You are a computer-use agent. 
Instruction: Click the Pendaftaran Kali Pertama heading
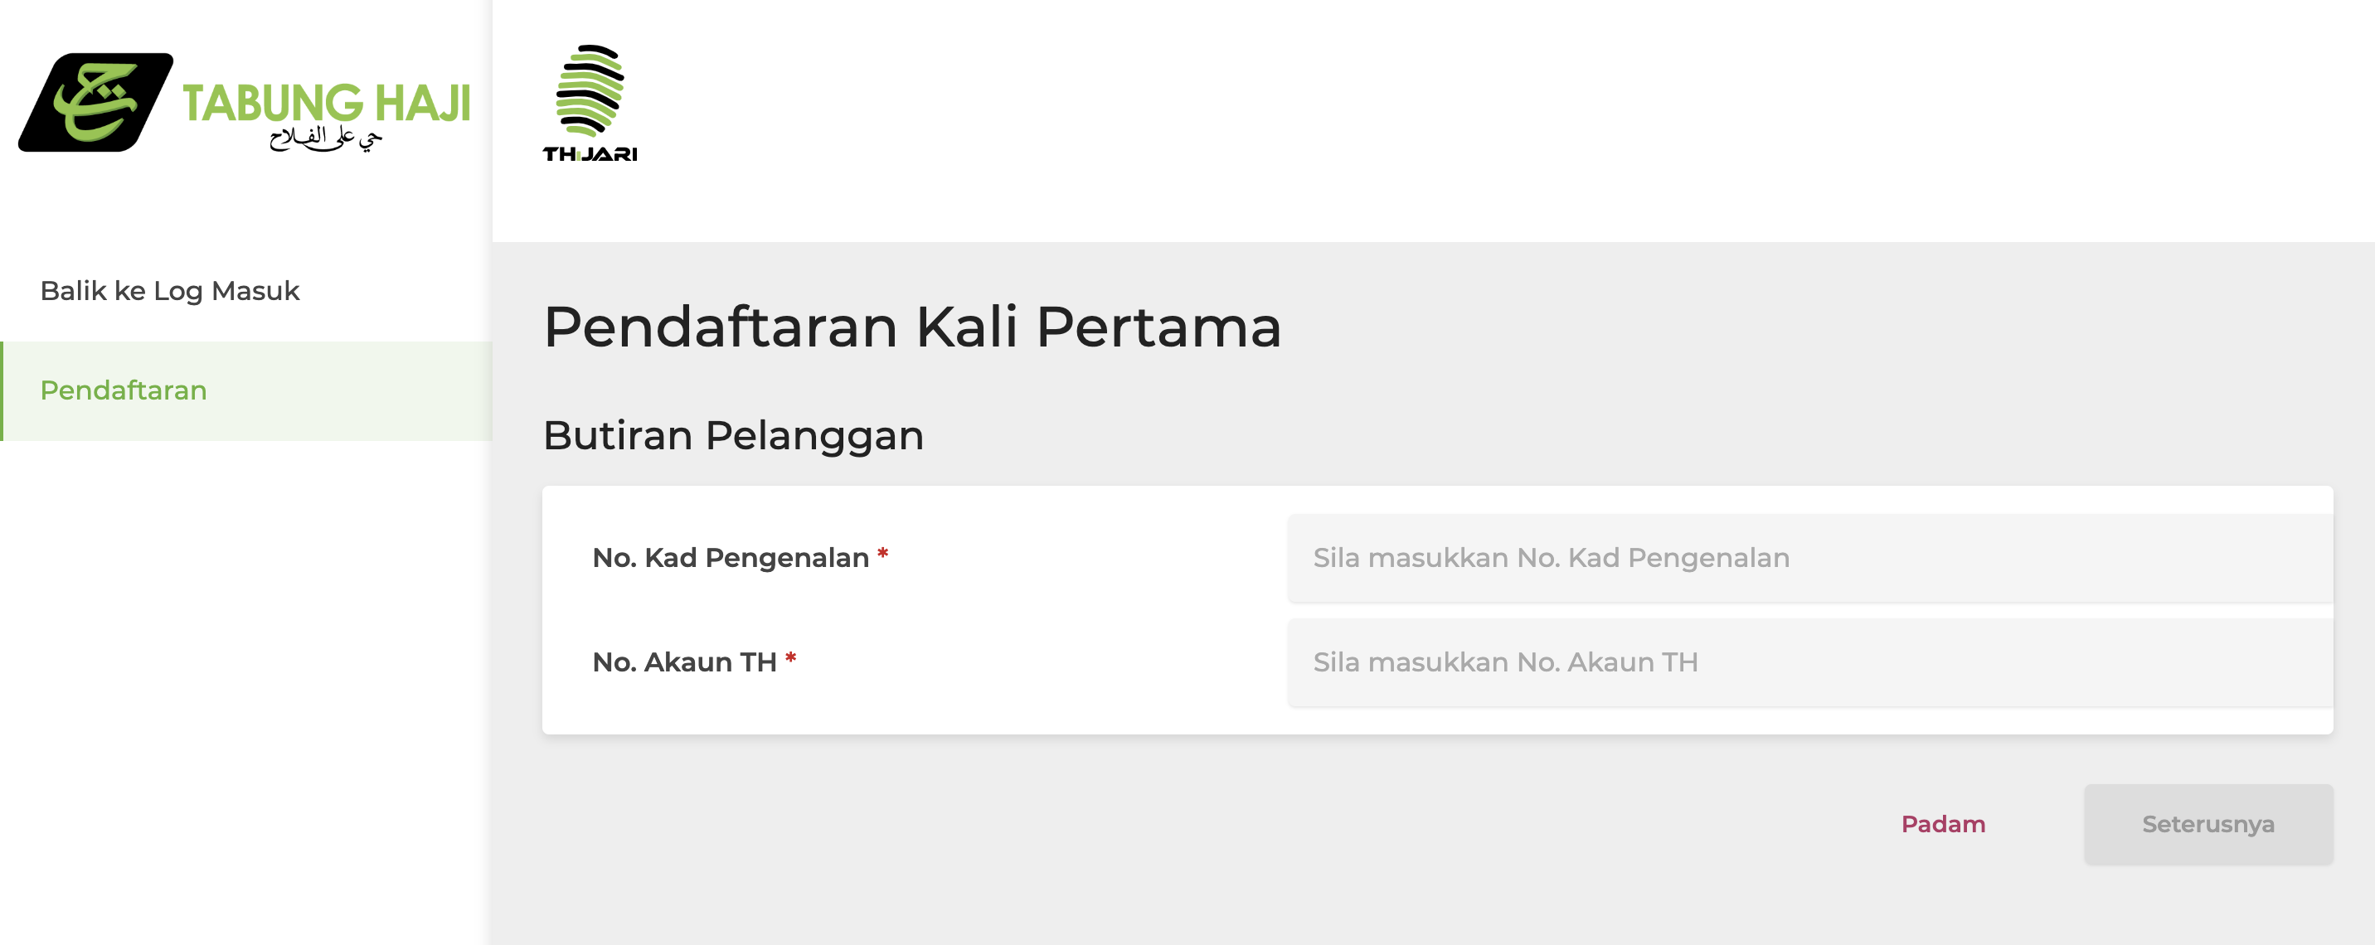tap(912, 327)
